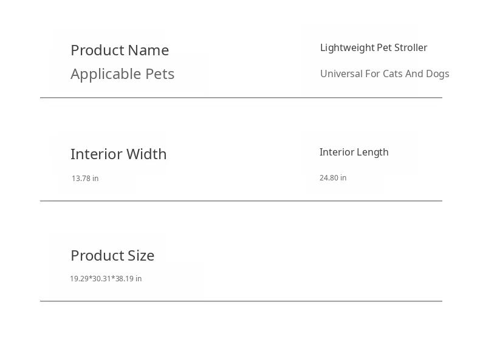Click the divider line below Applicable Pets
The width and height of the screenshot is (480, 339).
pyautogui.click(x=241, y=97)
